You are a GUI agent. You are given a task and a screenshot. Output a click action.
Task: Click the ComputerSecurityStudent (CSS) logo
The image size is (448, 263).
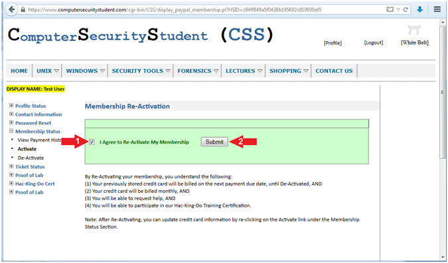coord(141,35)
